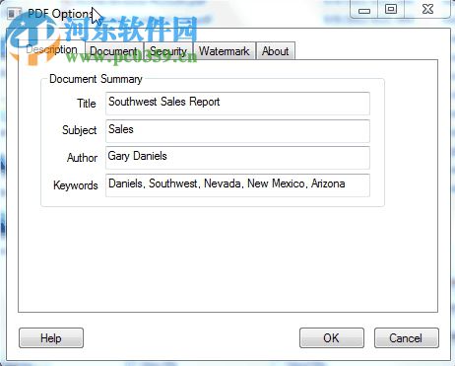This screenshot has width=455, height=366.
Task: Open the About tab
Action: [276, 51]
